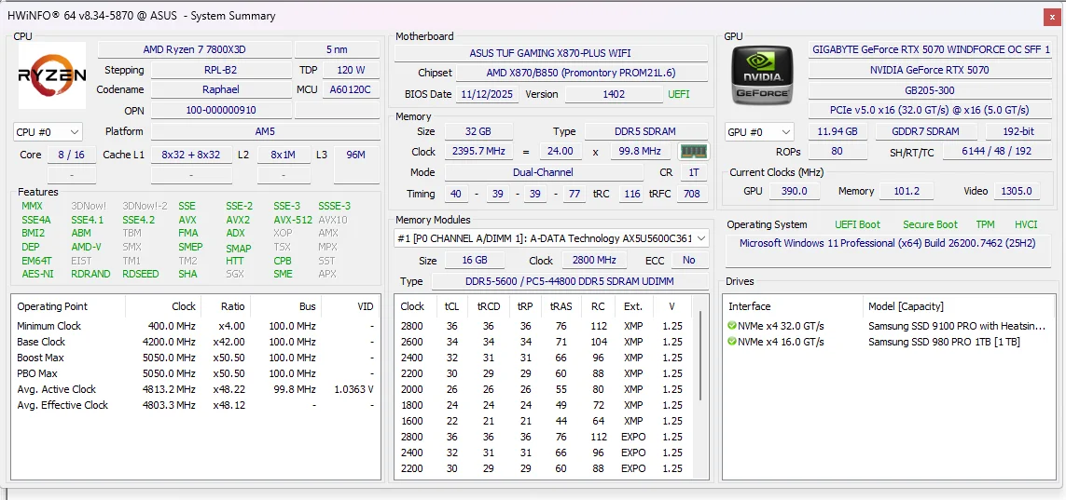Click the Secure Boot status label

tap(930, 224)
